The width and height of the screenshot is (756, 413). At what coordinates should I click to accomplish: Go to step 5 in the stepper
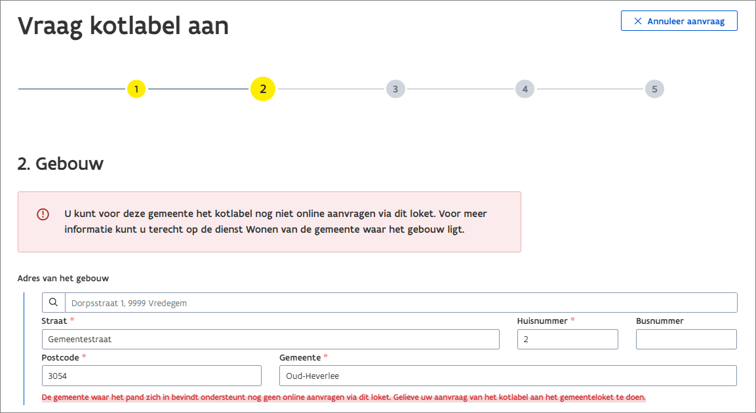[654, 89]
